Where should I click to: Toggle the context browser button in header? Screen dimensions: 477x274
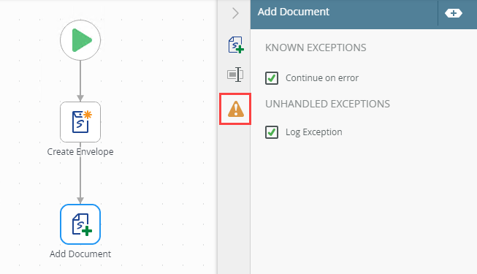point(454,13)
